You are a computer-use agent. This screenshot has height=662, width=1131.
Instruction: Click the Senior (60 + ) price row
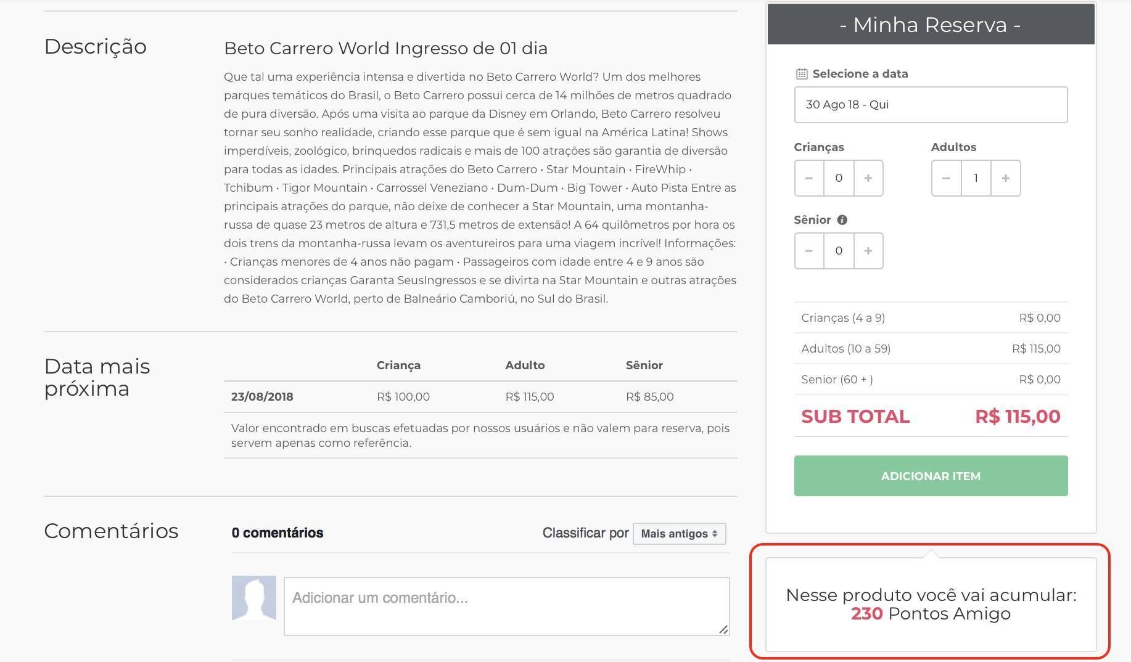click(931, 380)
